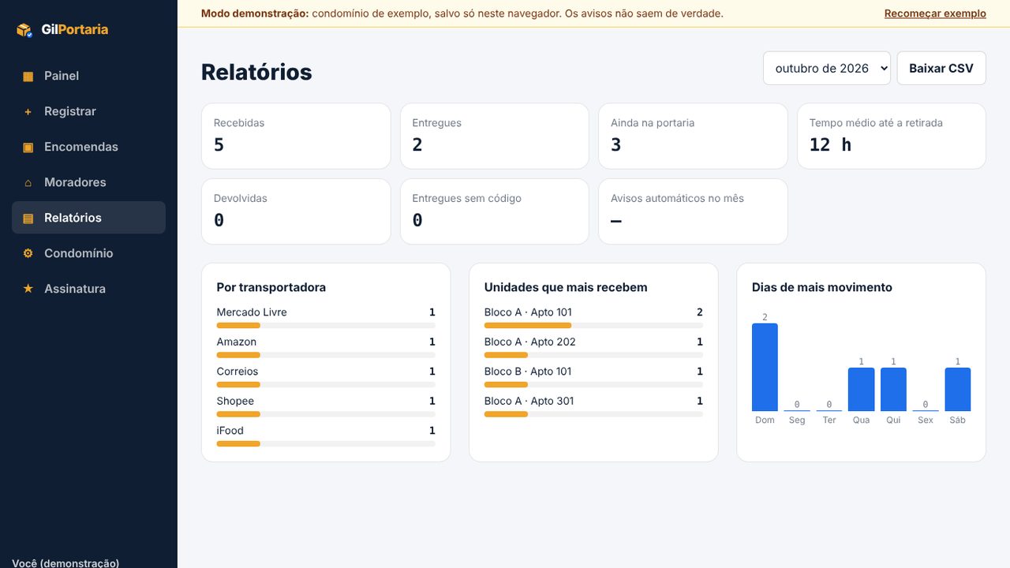The image size is (1010, 568).
Task: Click the Moradores house icon
Action: [x=28, y=183]
